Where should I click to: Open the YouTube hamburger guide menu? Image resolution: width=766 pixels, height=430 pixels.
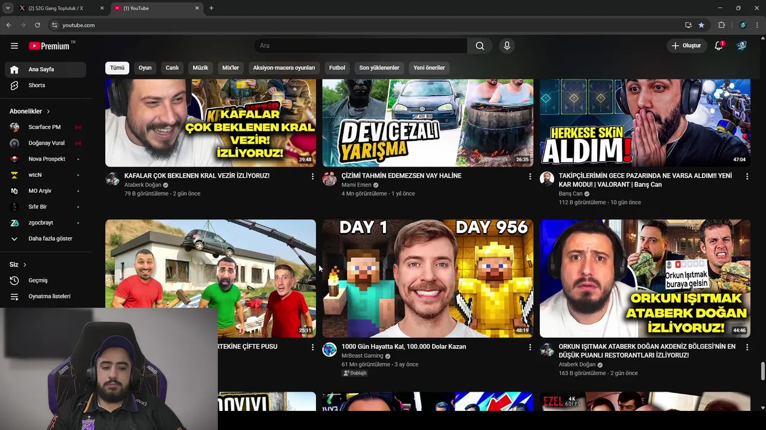click(x=14, y=46)
